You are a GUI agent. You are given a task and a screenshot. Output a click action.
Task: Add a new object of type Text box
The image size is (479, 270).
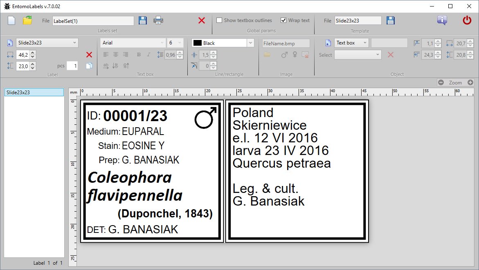point(328,43)
